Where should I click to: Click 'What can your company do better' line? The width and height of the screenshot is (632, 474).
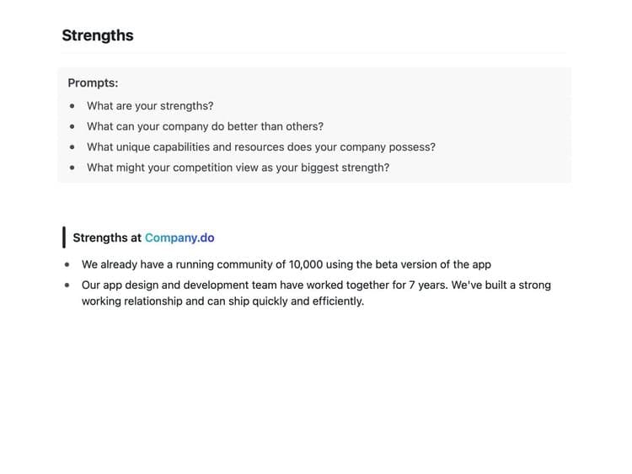(205, 126)
